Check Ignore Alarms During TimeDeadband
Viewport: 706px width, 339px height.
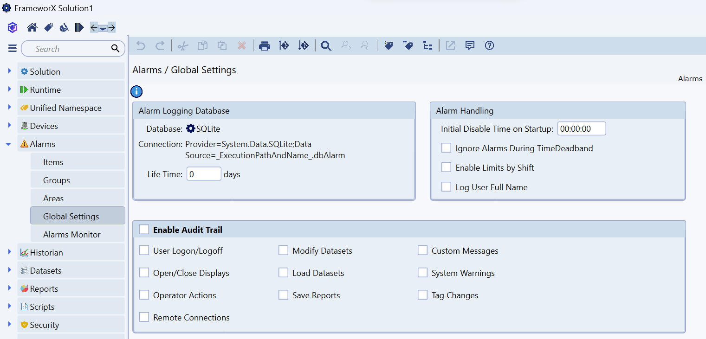pyautogui.click(x=446, y=148)
